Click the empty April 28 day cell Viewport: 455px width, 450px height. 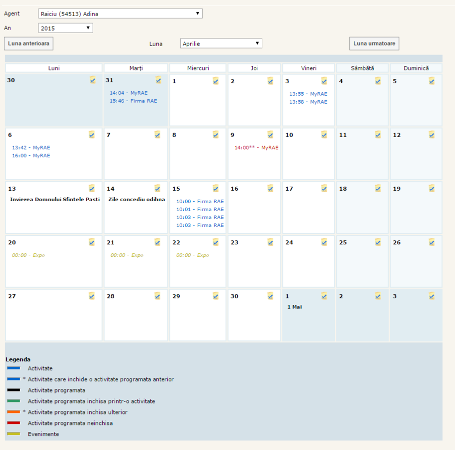point(135,320)
